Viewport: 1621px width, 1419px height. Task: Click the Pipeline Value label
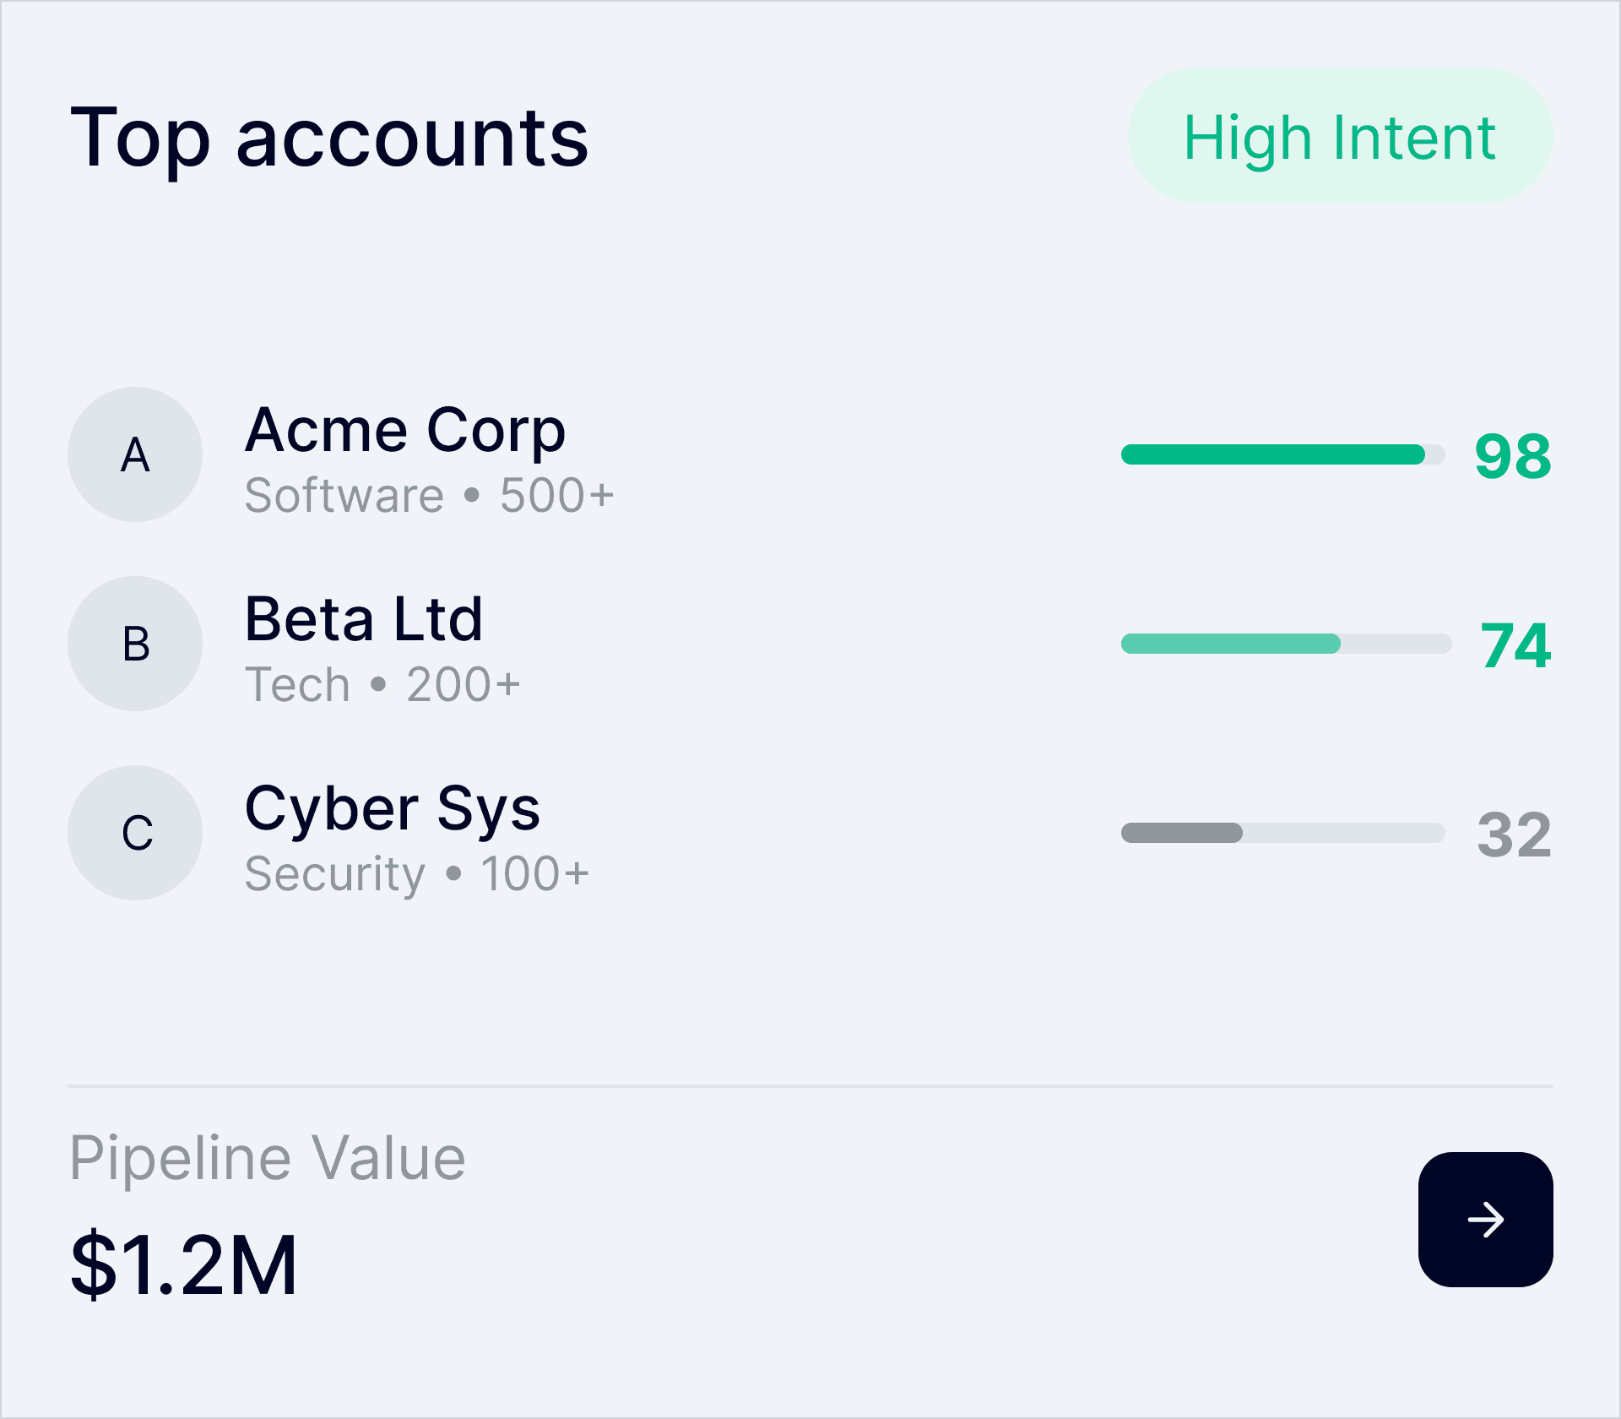pyautogui.click(x=267, y=1158)
